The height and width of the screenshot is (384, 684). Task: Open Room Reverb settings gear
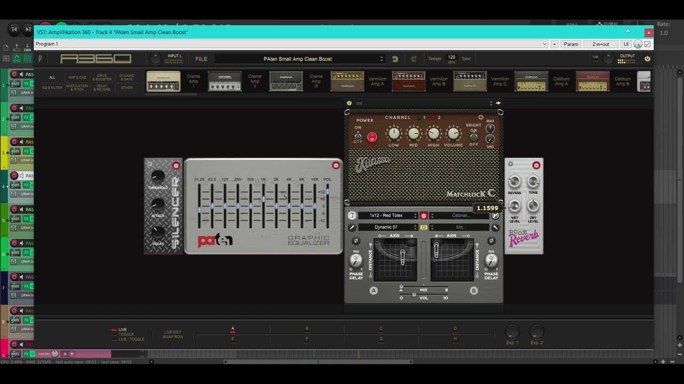[510, 164]
